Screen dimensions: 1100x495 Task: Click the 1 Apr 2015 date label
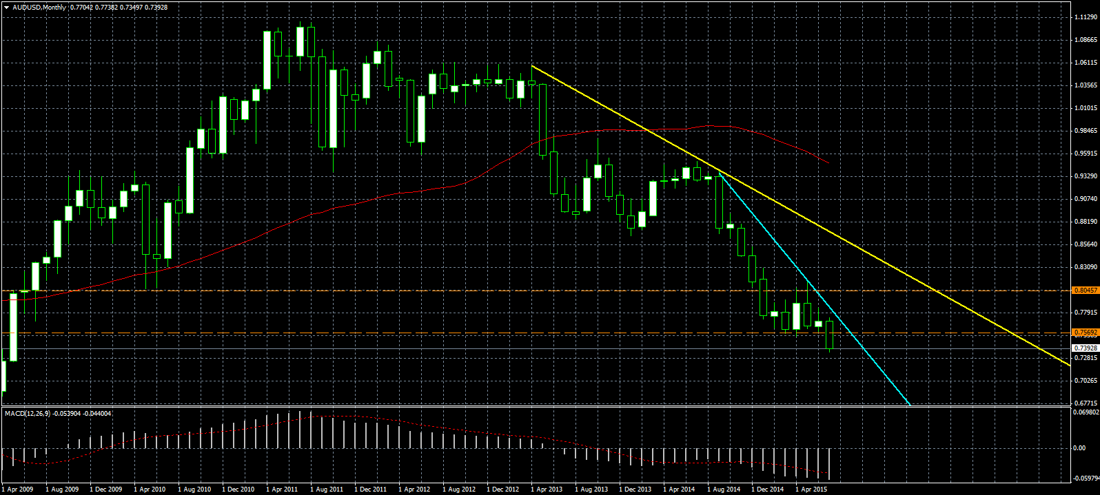(811, 489)
